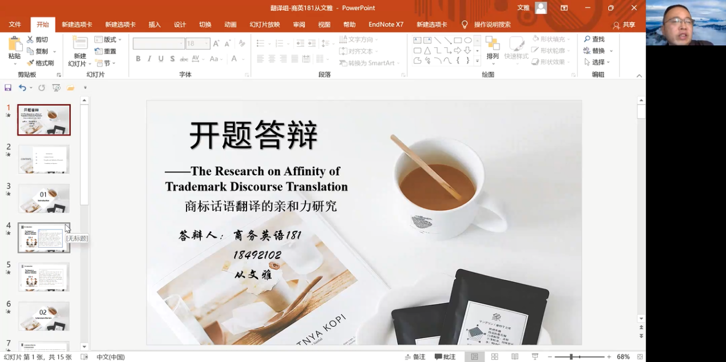Select slide 6 thumbnail in panel
Viewport: 726px width, 362px height.
tap(44, 316)
